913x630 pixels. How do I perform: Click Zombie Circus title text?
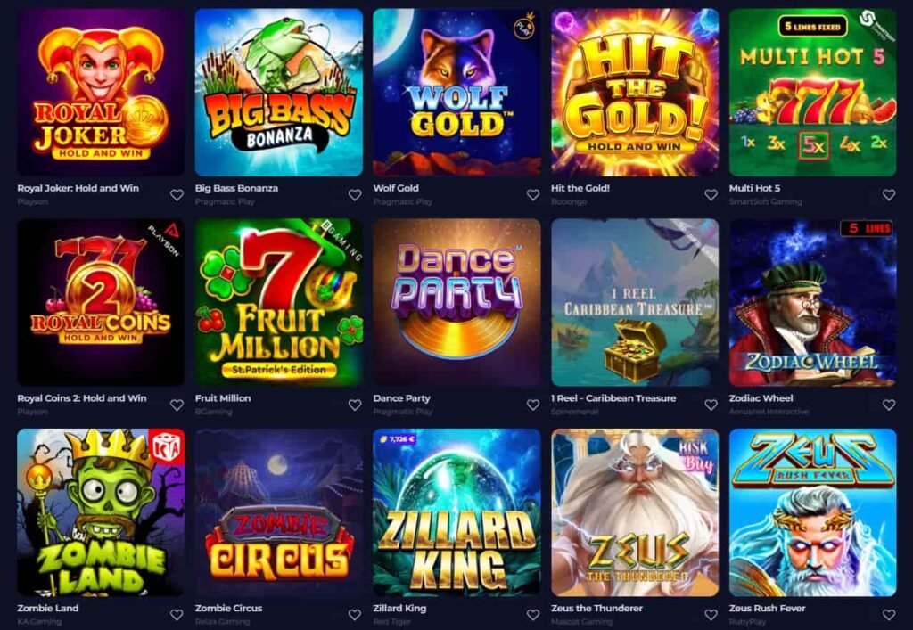228,609
